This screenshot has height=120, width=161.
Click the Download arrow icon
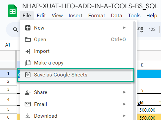pyautogui.click(x=28, y=116)
